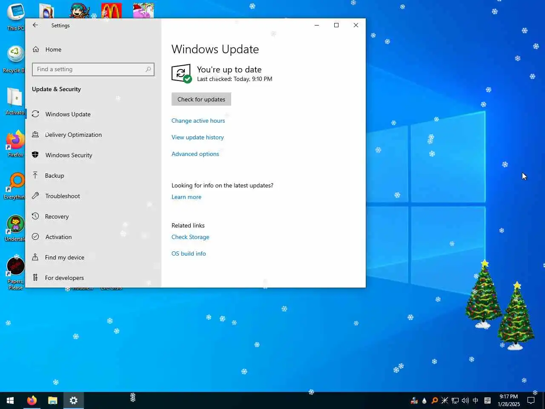
Task: Click the 拼 Pinyin IME tray icon
Action: pos(488,400)
